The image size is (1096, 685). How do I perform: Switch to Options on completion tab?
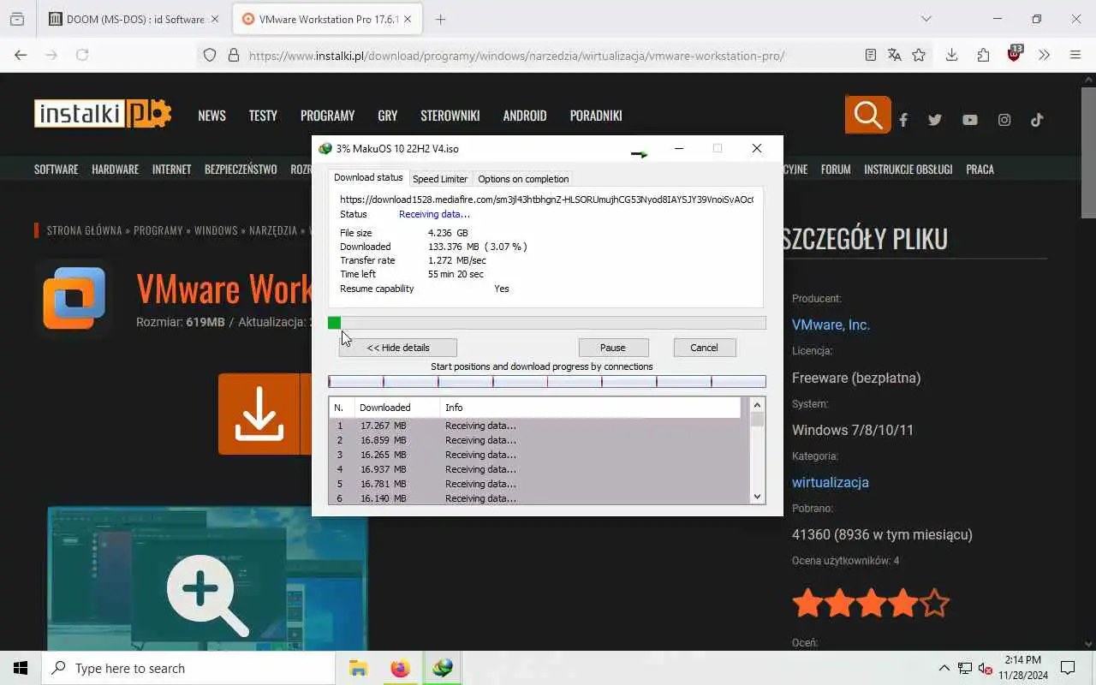point(523,179)
